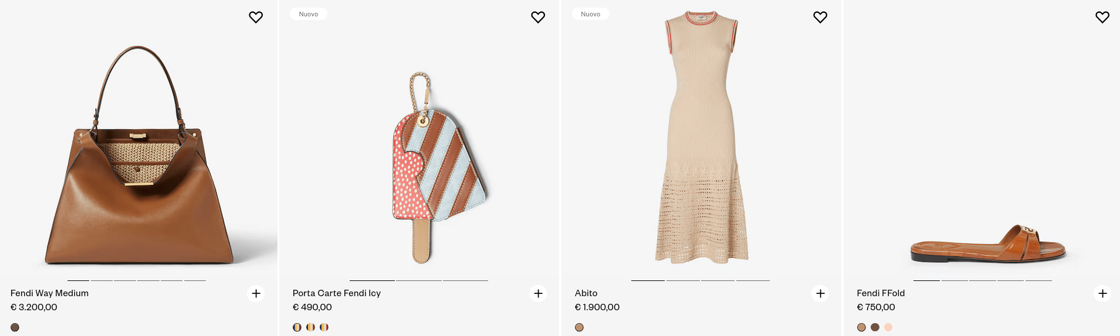This screenshot has height=336, width=1120.
Task: Select beige swatch under Abito
Action: pos(579,327)
